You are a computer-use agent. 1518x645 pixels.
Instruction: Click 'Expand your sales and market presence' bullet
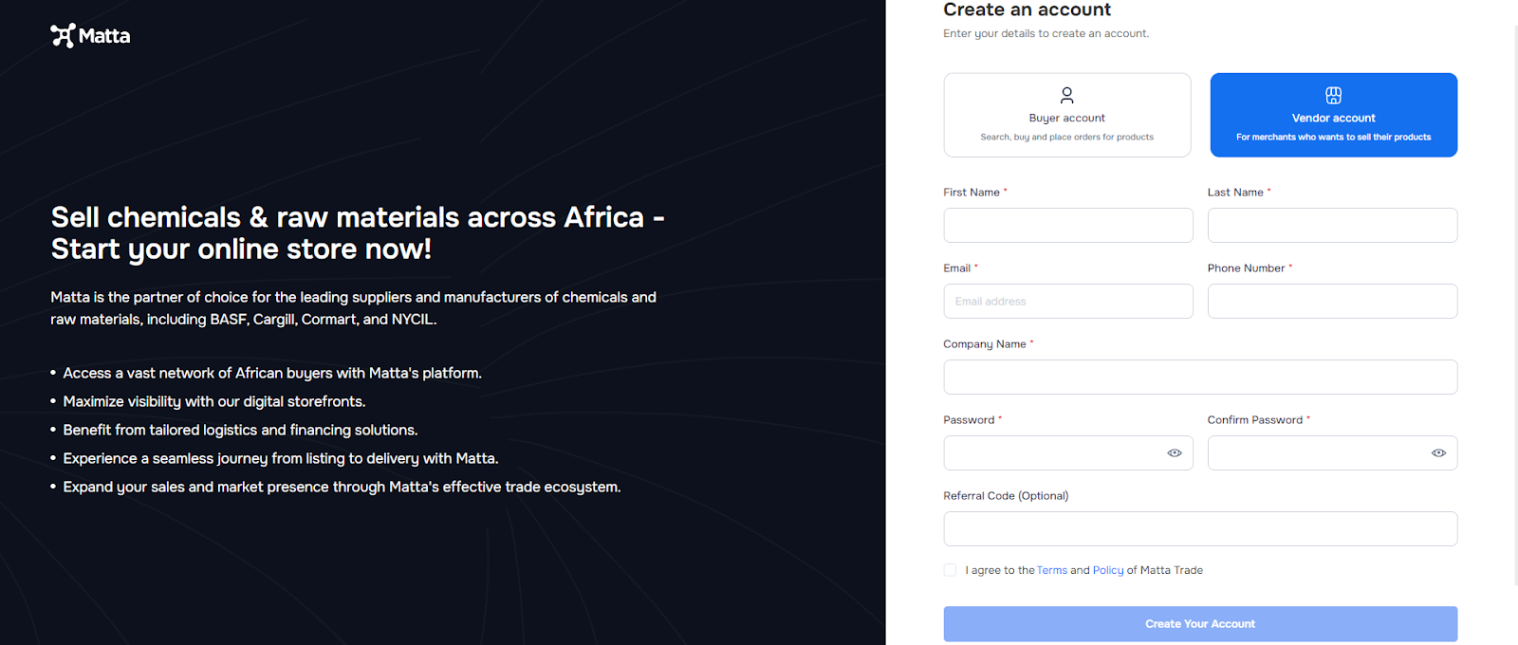click(342, 487)
